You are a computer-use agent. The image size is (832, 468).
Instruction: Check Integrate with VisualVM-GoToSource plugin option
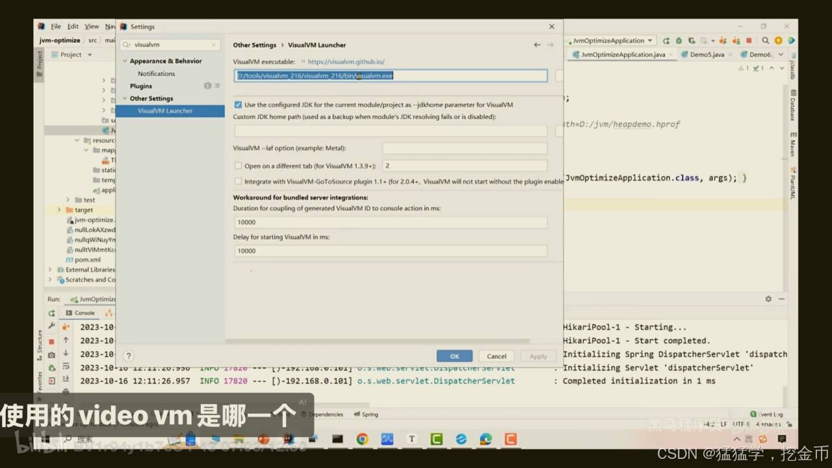pyautogui.click(x=238, y=181)
